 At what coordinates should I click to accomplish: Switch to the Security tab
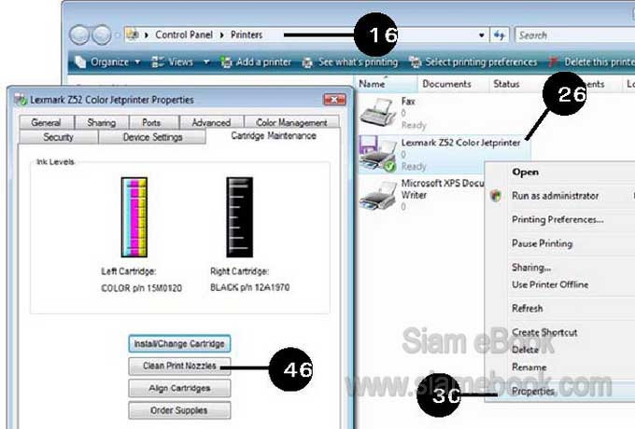(58, 137)
